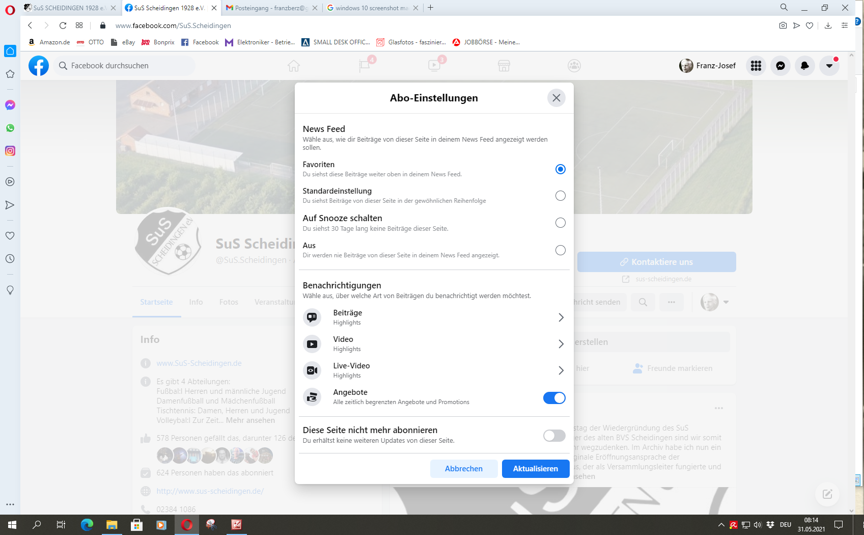Choose Standardeinstellung radio option
864x535 pixels.
click(560, 196)
